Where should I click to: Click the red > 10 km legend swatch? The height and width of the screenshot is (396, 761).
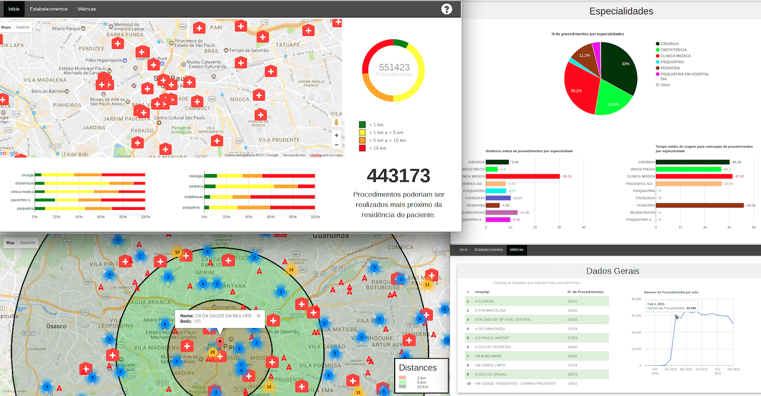click(x=362, y=148)
